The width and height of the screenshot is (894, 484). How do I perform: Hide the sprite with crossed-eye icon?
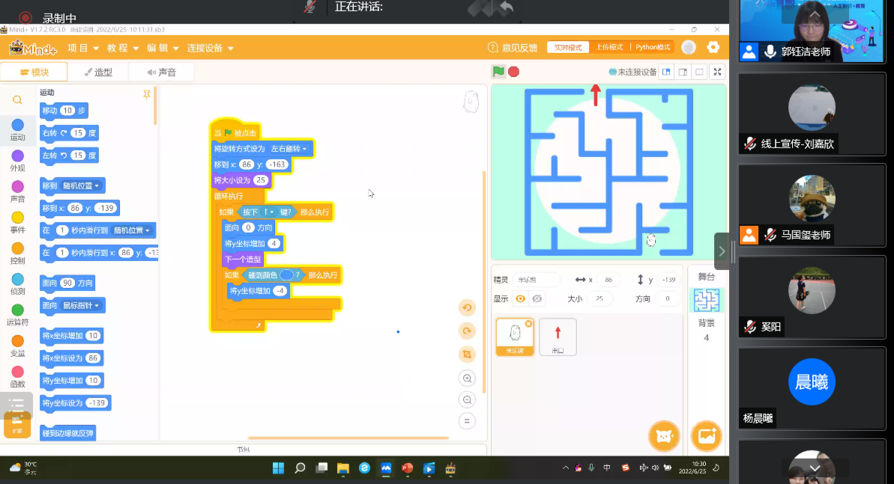pos(537,298)
